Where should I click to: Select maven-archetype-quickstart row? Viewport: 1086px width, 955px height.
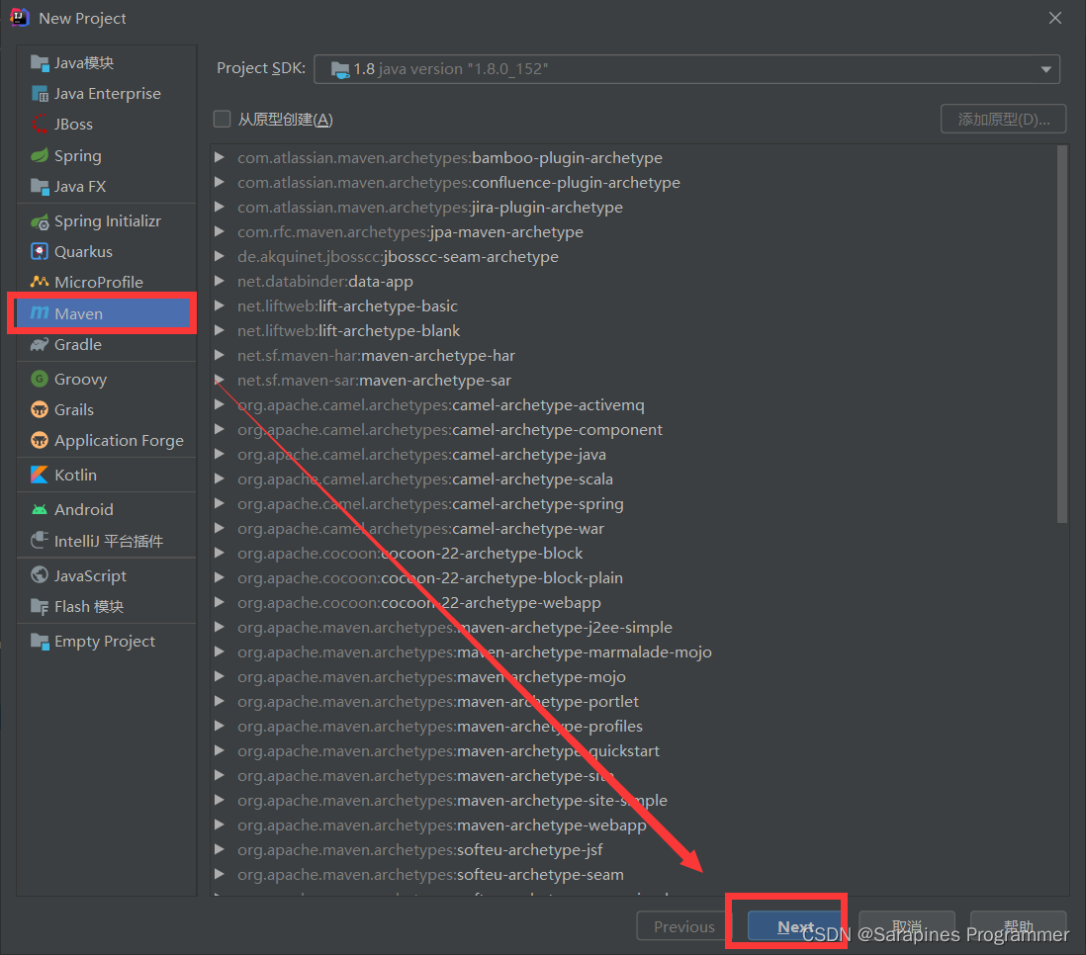click(634, 750)
